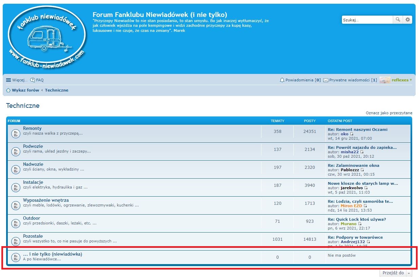Open the Wyposażenie wnętrza forum

(x=46, y=200)
